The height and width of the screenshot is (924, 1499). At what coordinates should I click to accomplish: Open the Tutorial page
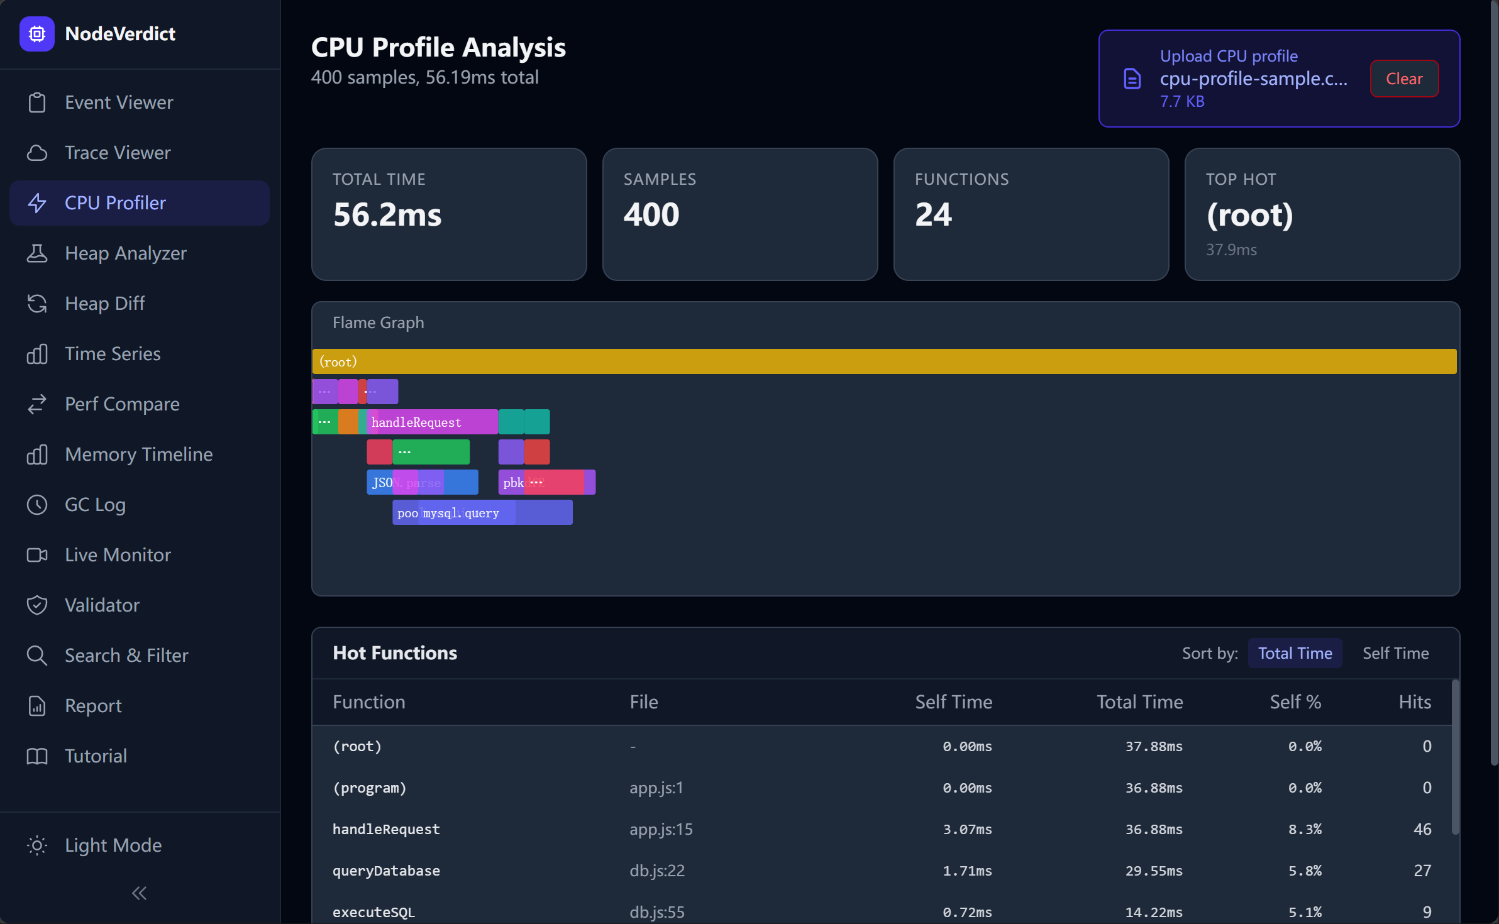(x=140, y=756)
